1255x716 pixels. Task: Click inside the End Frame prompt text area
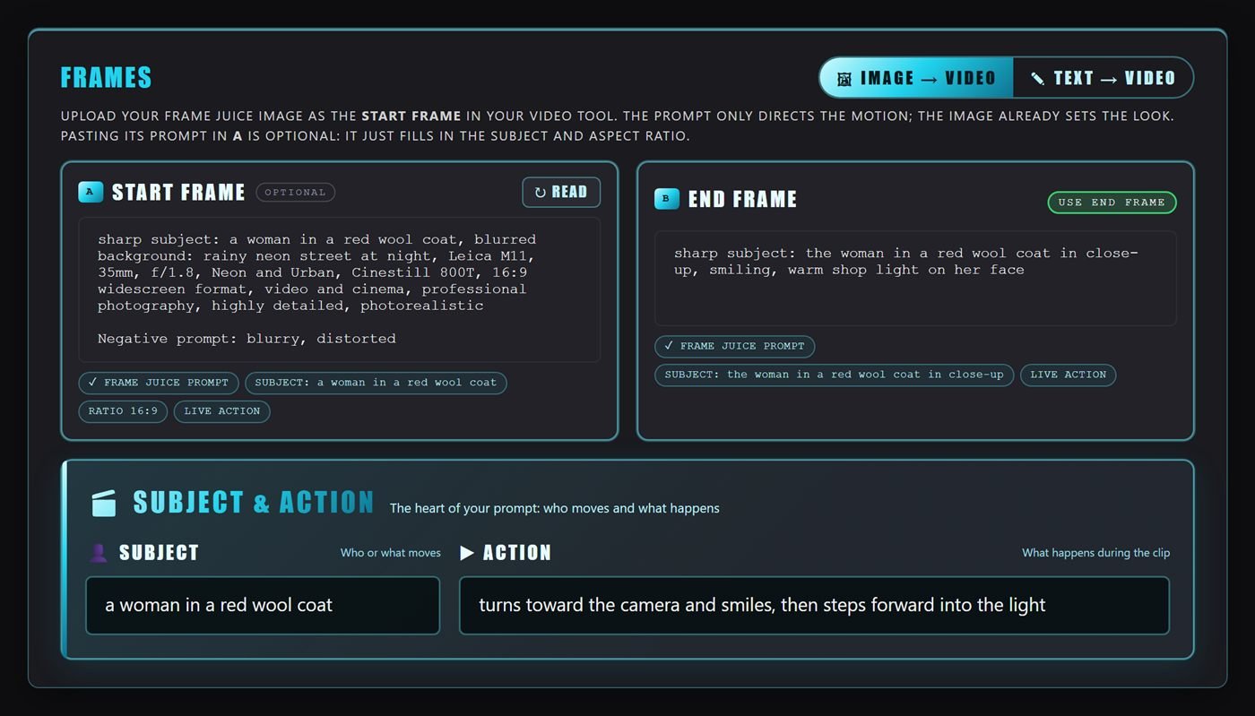pos(915,279)
